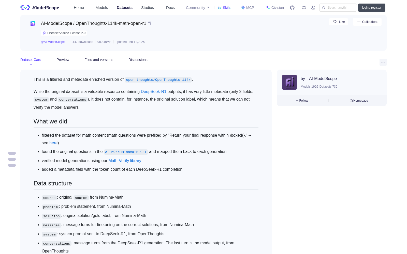This screenshot has width=407, height=254.
Task: Click the 'problem' field code label
Action: click(50, 207)
